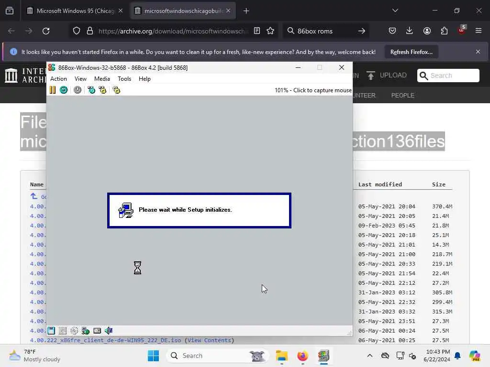
Task: Click the second floppy drive status icon
Action: [63, 331]
